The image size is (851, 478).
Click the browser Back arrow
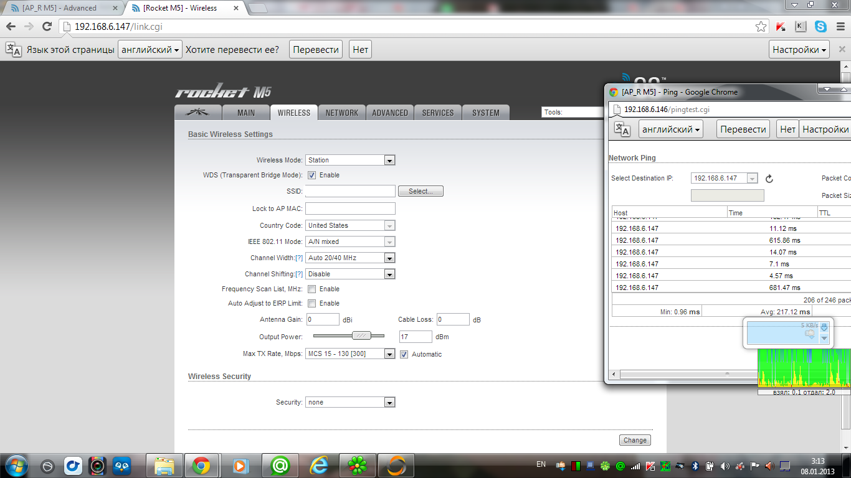point(11,26)
